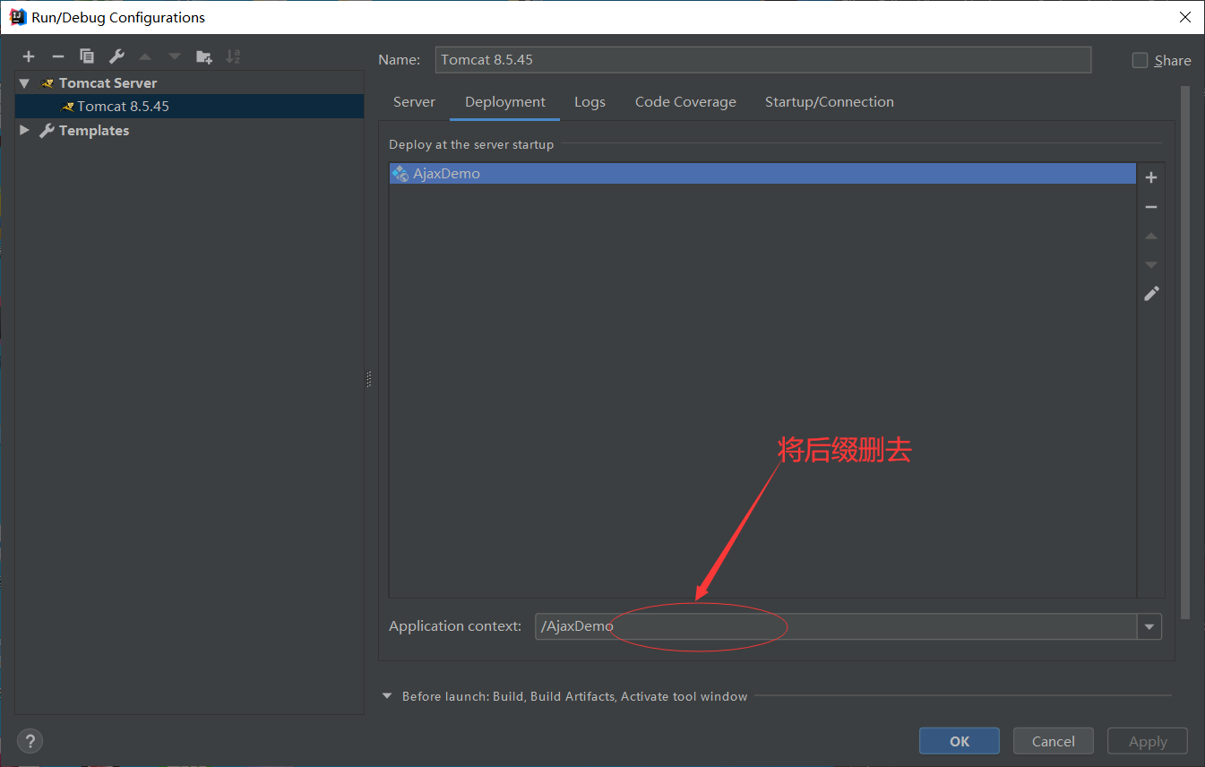Close the Run/Debug Configurations dialog
The width and height of the screenshot is (1205, 767).
[1184, 17]
